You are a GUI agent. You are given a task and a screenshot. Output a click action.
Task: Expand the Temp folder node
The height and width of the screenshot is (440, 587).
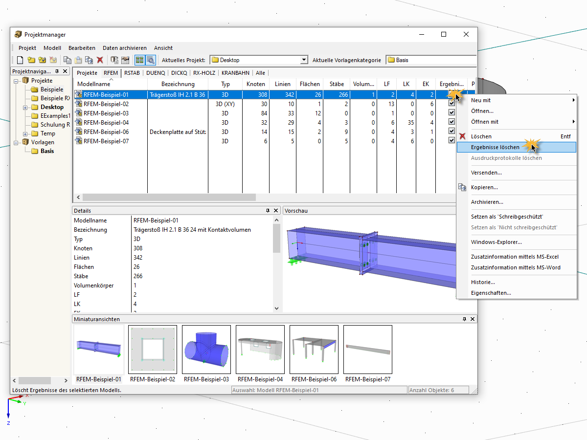[25, 133]
